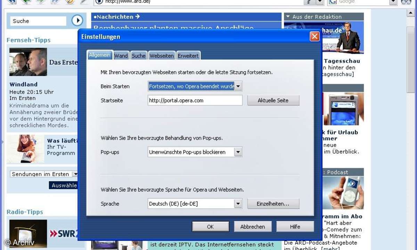This screenshot has width=417, height=250.
Task: Click the Auswählen button below Sendungen dropdown
Action: click(x=64, y=185)
